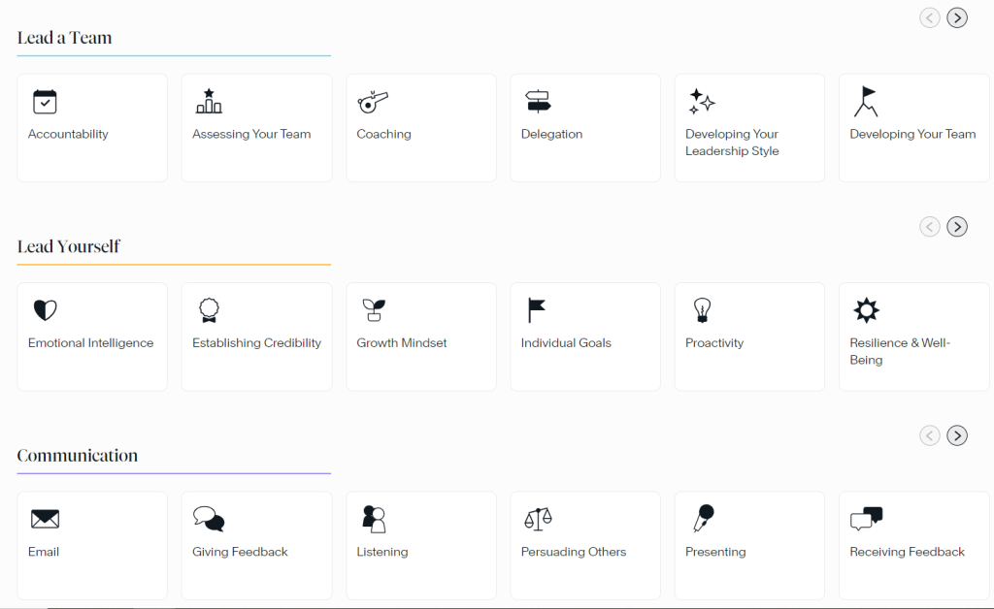The image size is (994, 609).
Task: Select the Presenting microphone icon
Action: point(703,519)
